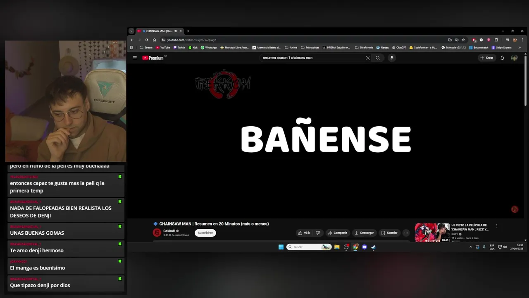Viewport: 529px width, 298px height.
Task: Download the video with Descargar
Action: [x=365, y=233]
